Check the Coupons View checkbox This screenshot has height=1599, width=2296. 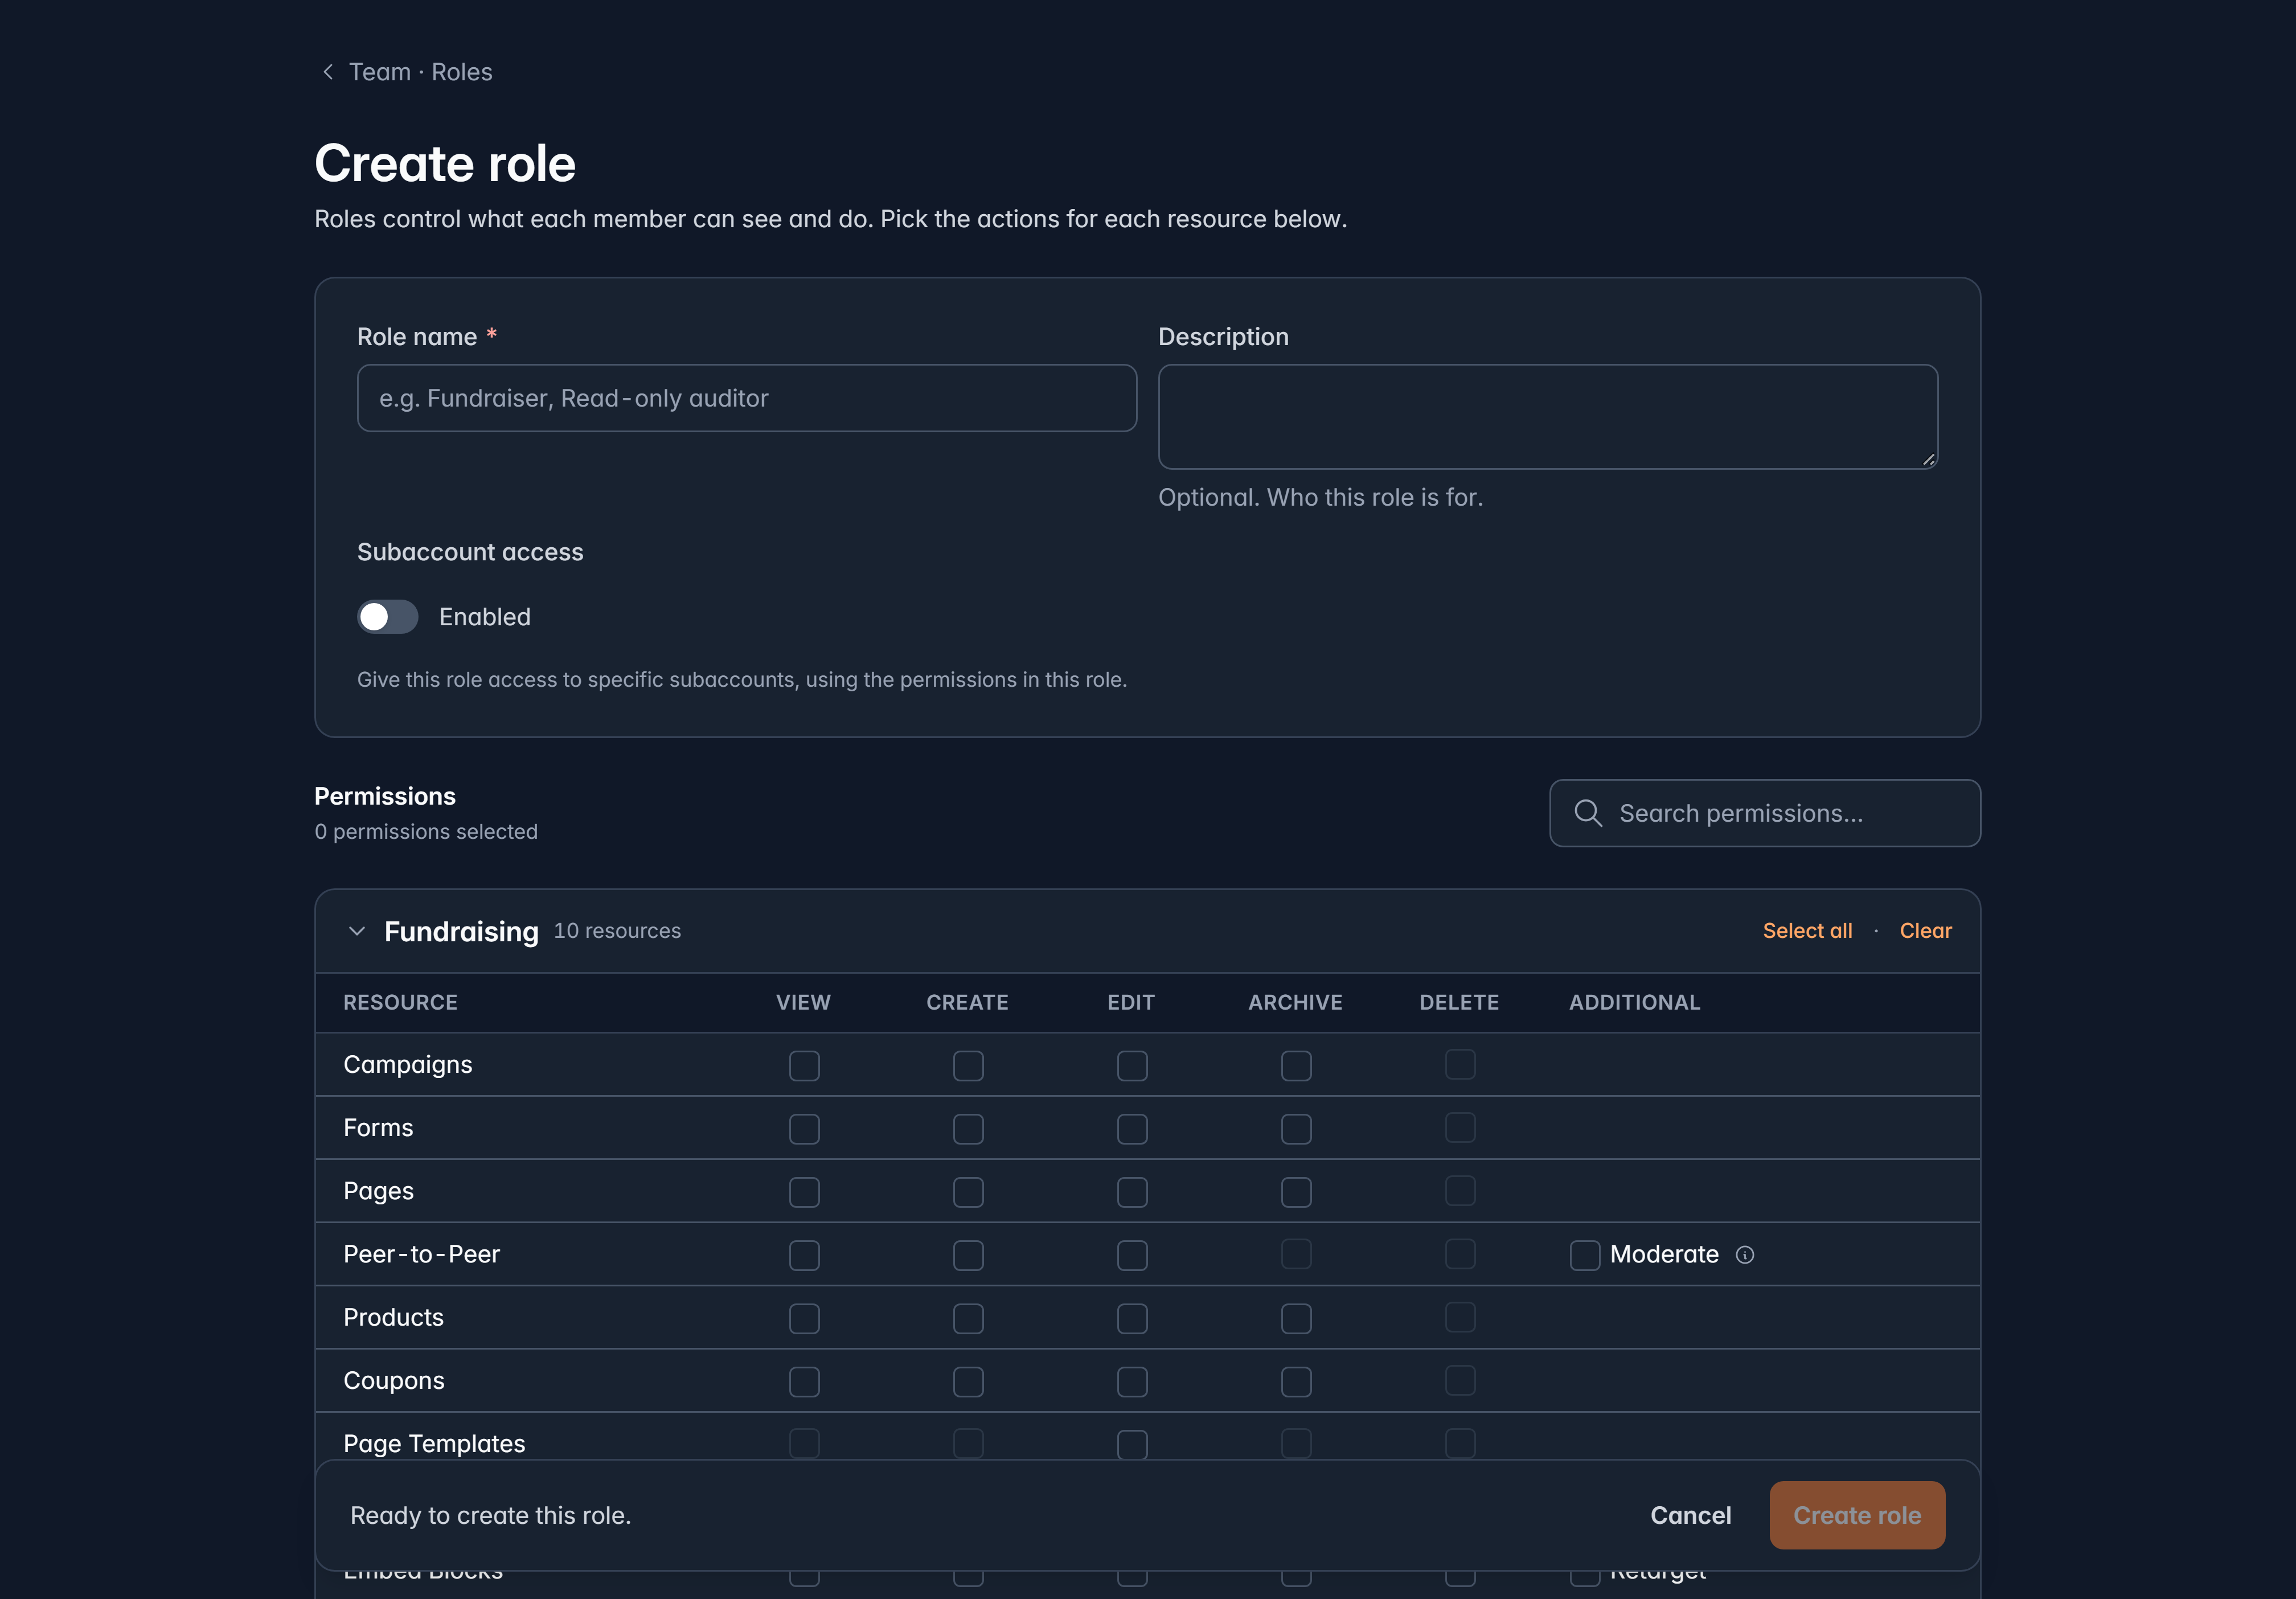804,1382
